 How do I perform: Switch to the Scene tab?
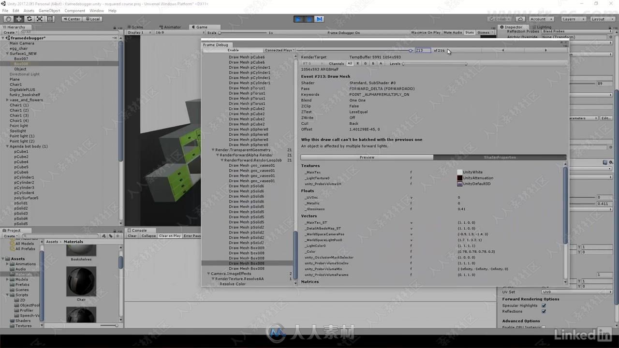[x=135, y=27]
